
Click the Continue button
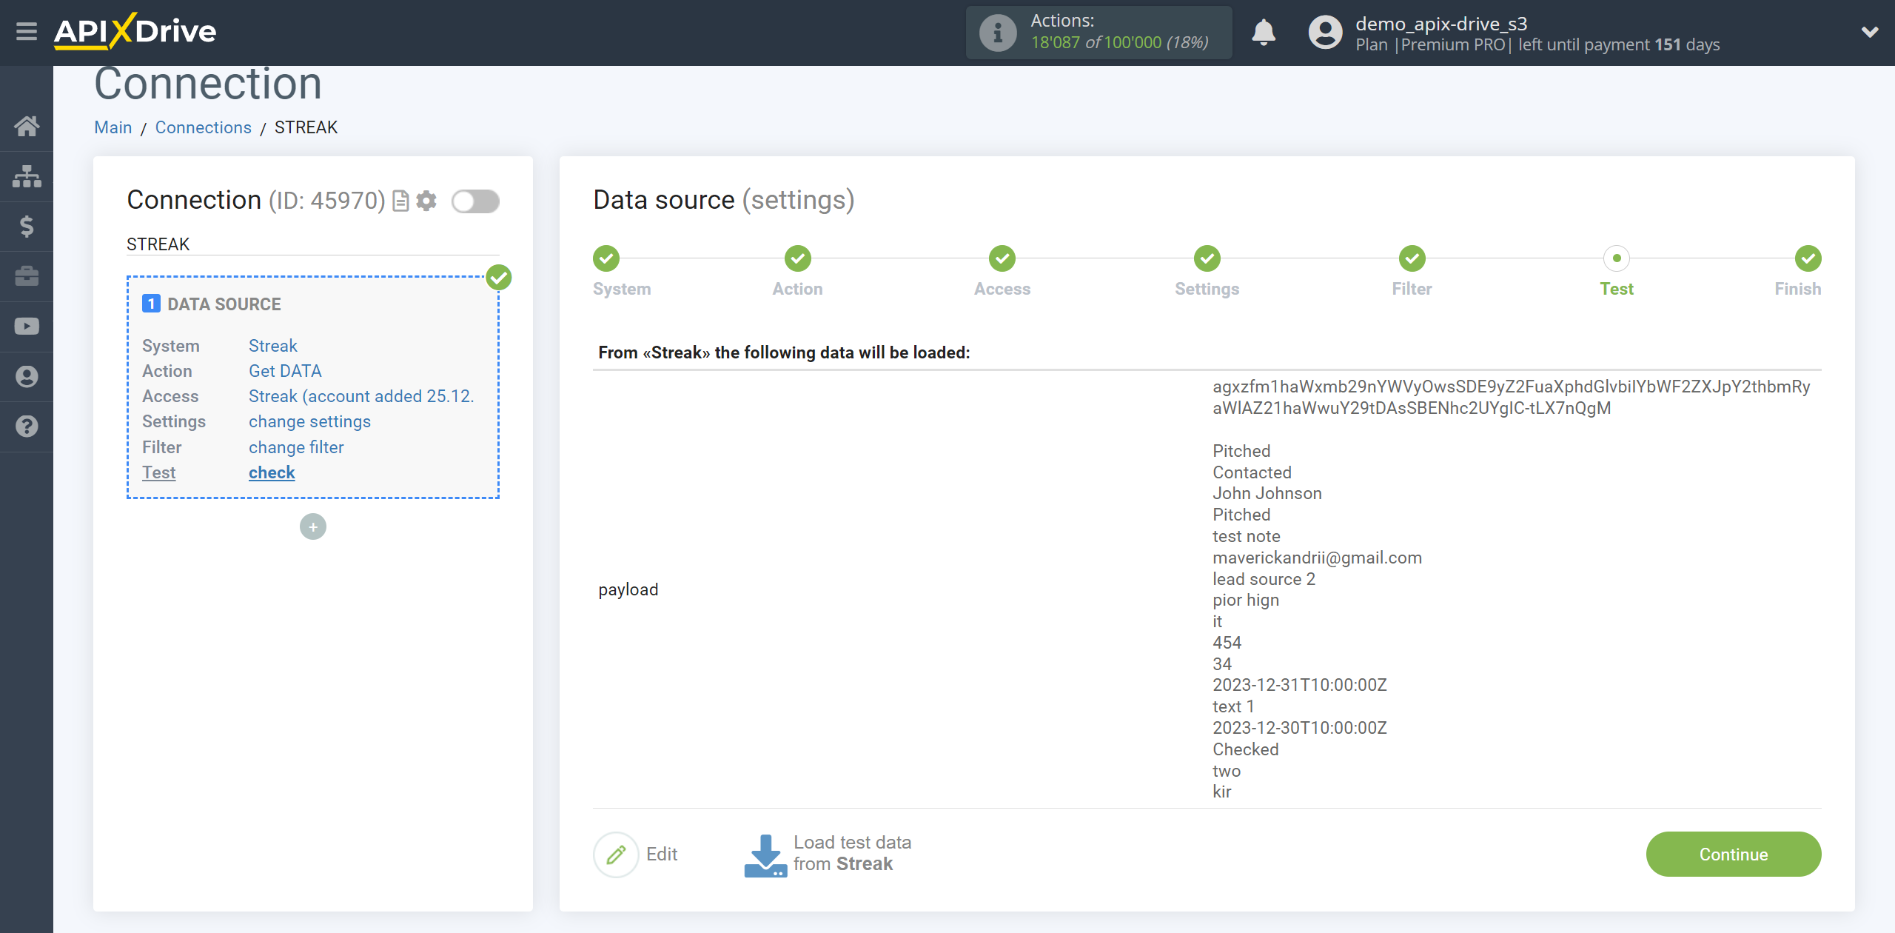coord(1734,855)
